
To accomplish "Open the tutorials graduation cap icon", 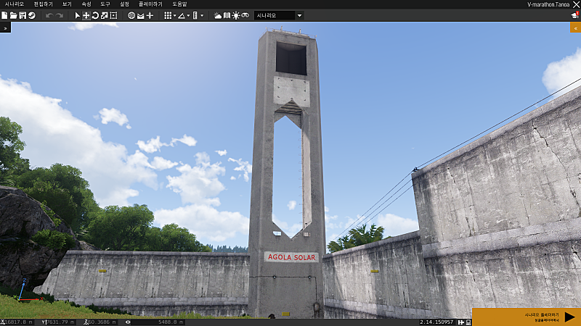I will 574,15.
